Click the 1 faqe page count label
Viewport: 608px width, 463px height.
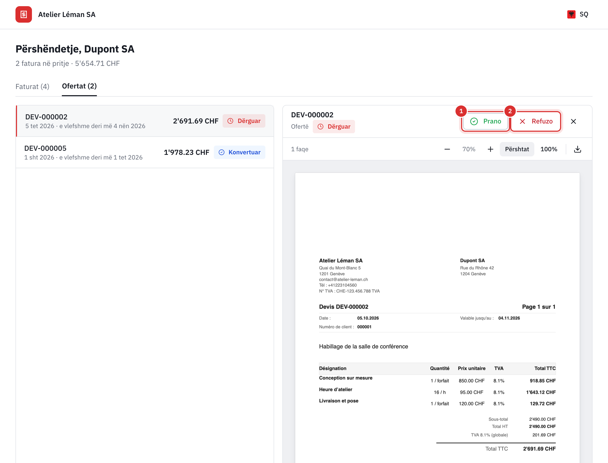pos(299,149)
